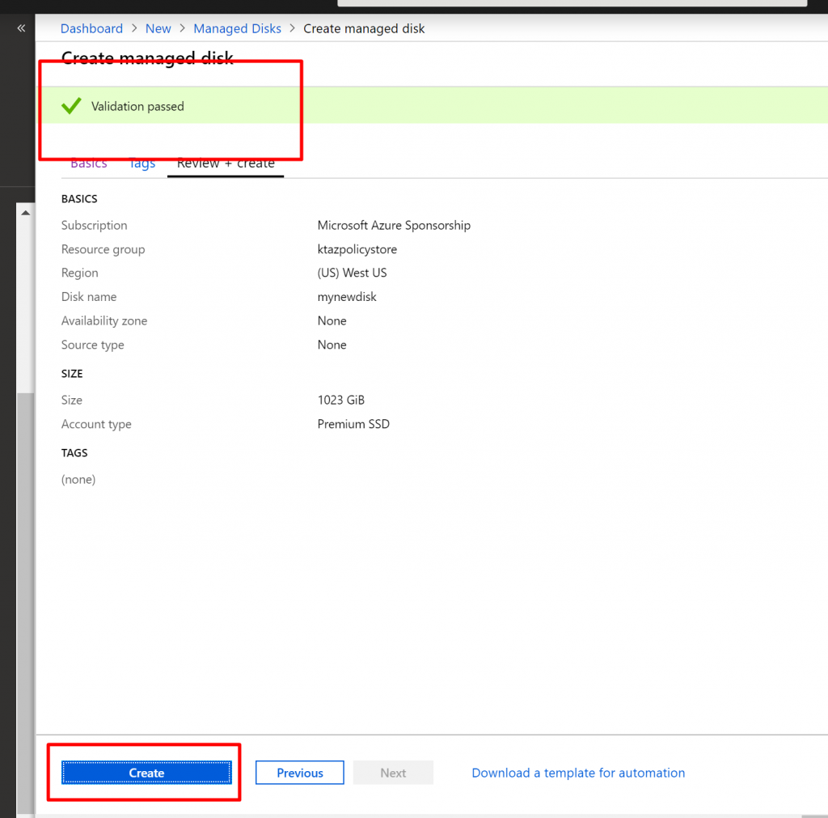Click the greyed-out Next button
The height and width of the screenshot is (818, 828).
pyautogui.click(x=393, y=773)
